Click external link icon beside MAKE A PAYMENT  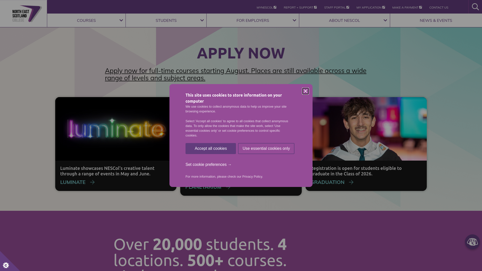(420, 7)
